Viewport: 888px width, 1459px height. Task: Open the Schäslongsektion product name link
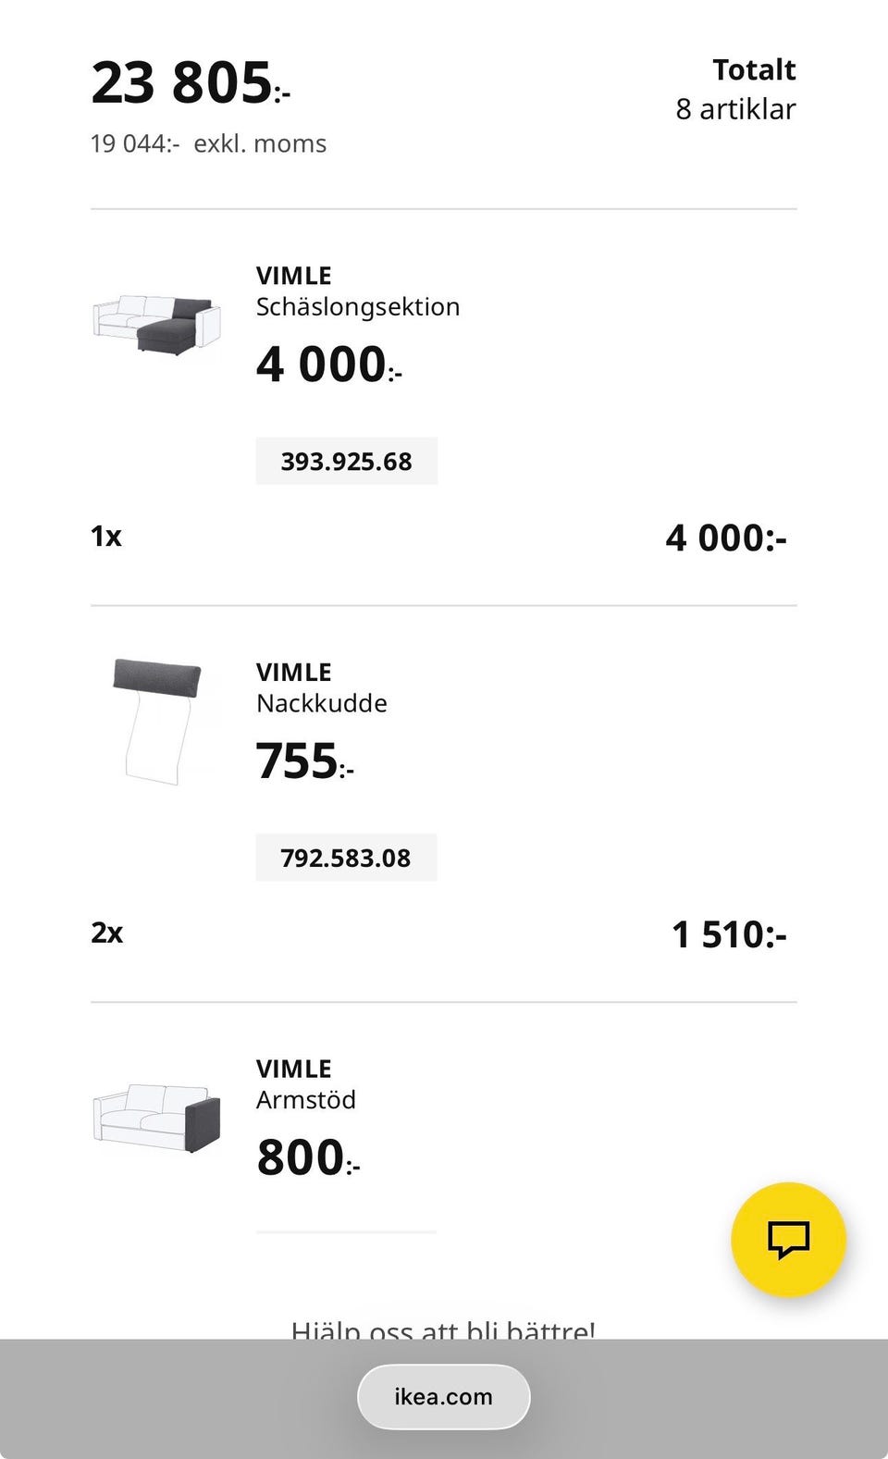tap(357, 307)
